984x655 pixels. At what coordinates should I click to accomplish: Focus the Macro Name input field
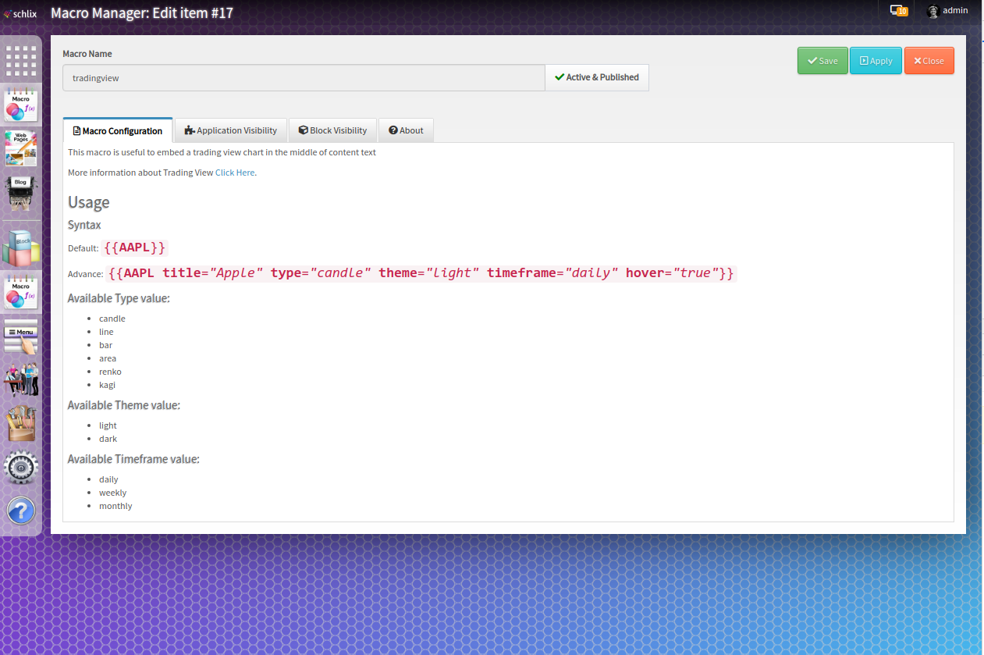pos(304,78)
